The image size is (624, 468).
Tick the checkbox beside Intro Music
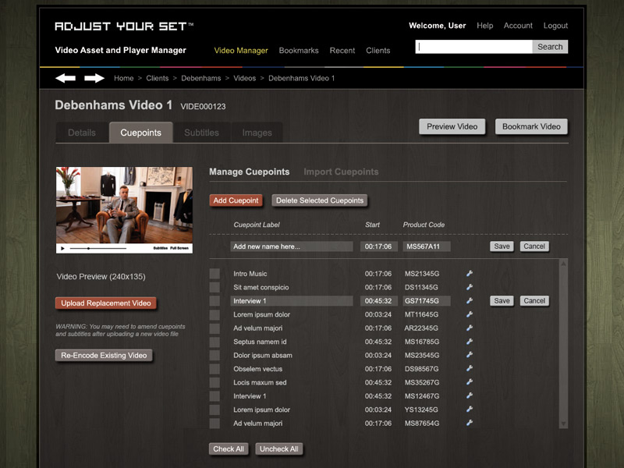pos(214,274)
